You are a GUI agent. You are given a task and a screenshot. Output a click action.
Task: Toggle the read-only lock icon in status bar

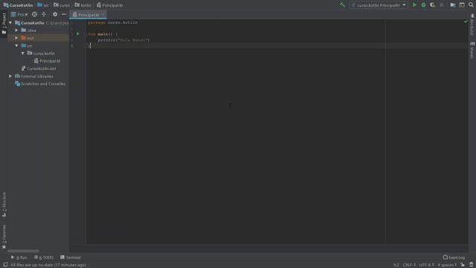tap(463, 265)
